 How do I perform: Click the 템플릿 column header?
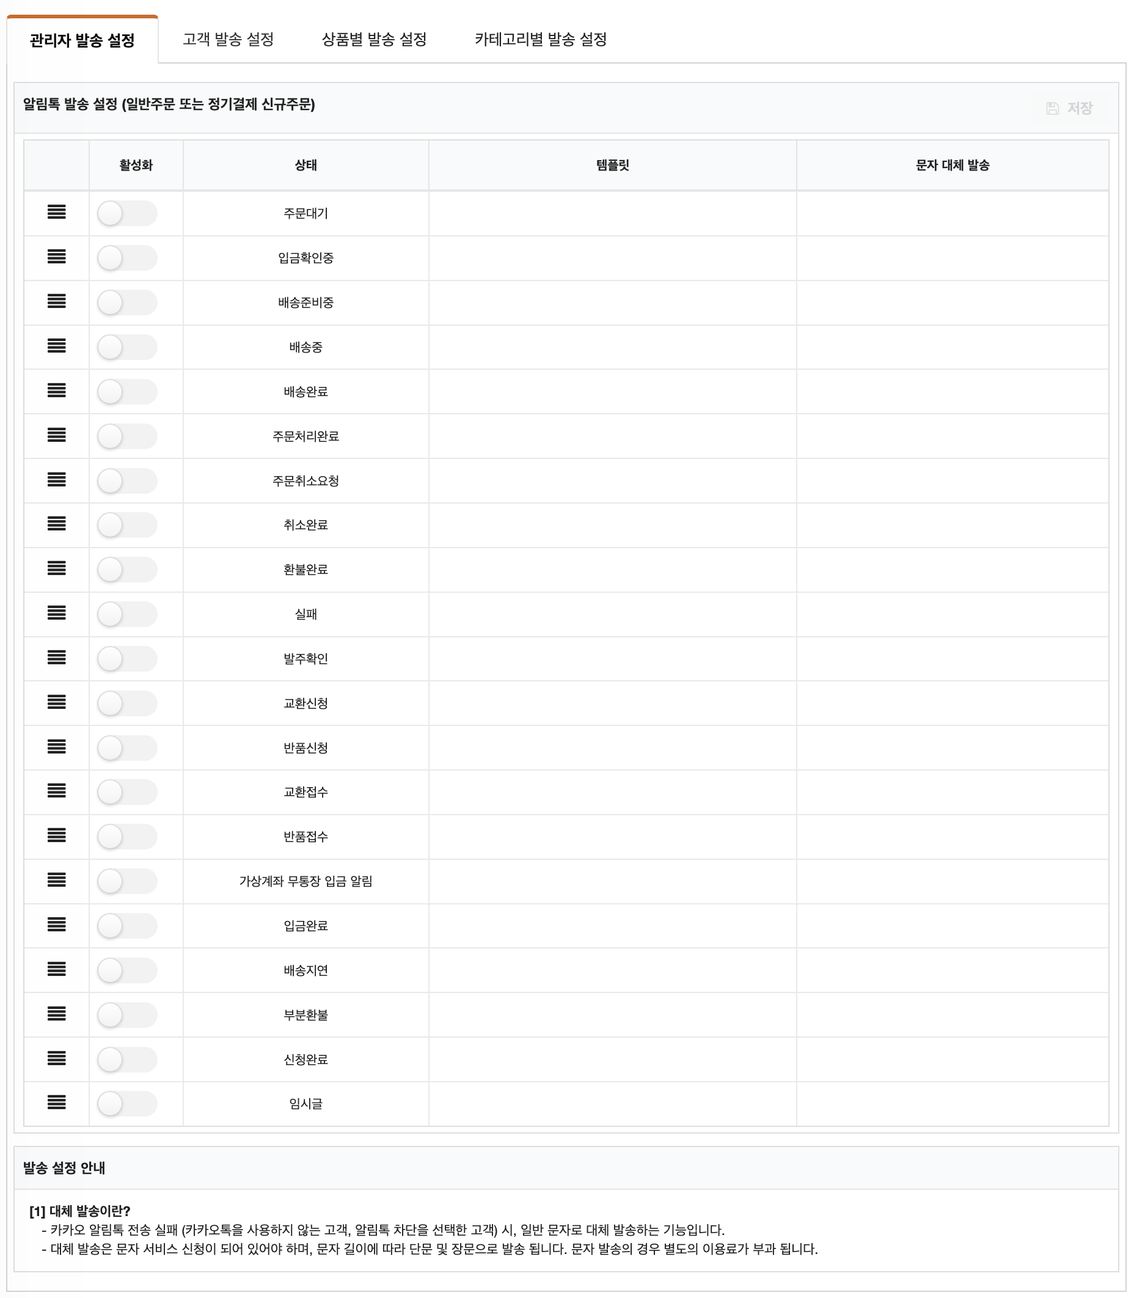point(613,165)
